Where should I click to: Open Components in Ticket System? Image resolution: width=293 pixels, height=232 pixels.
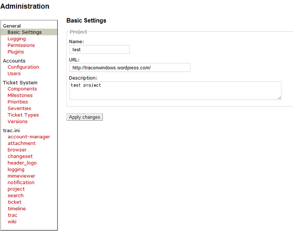(22, 89)
